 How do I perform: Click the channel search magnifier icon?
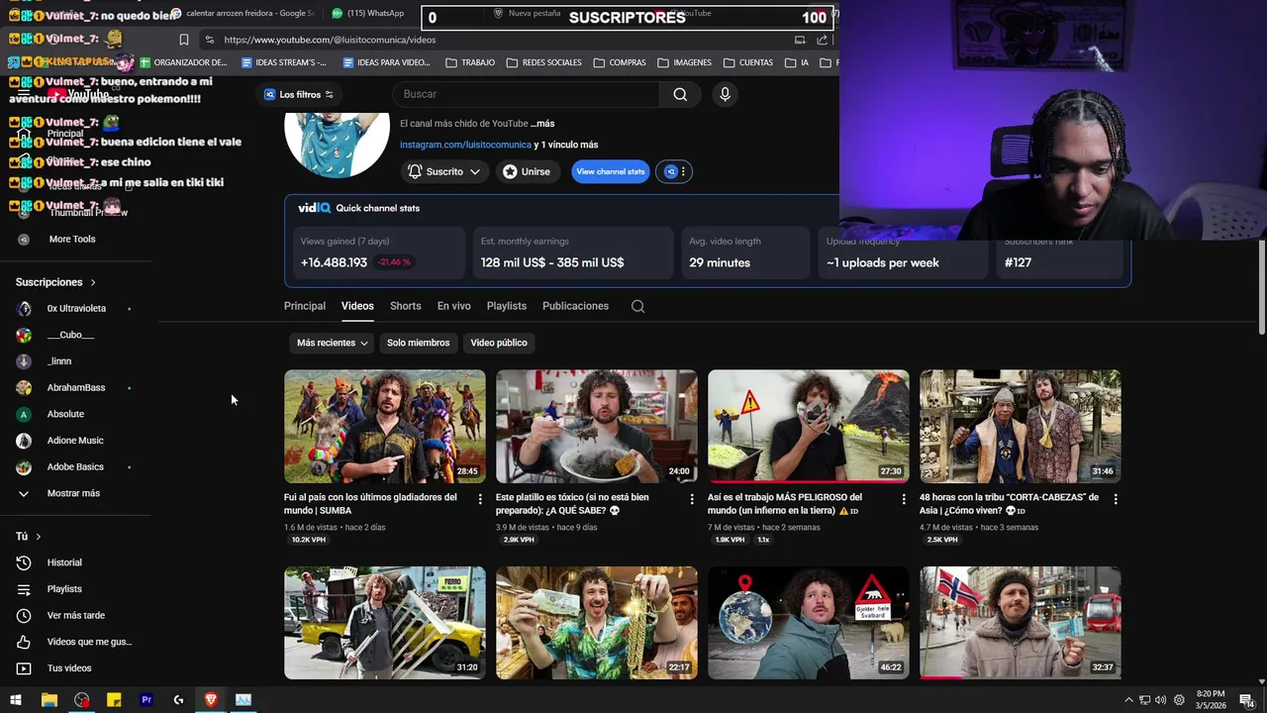637,306
